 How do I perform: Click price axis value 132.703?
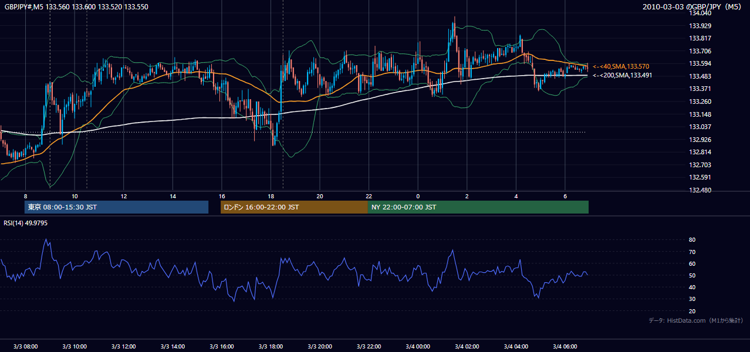[x=700, y=165]
